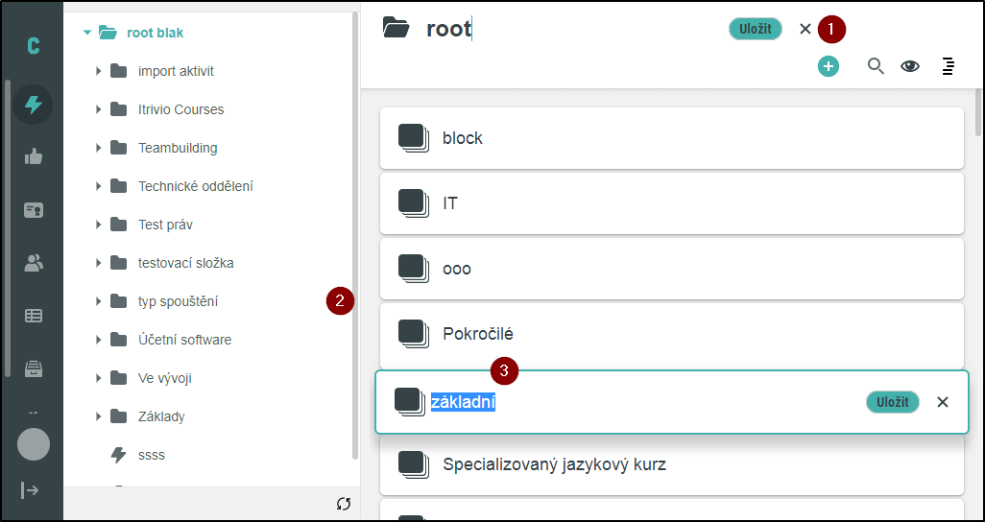Viewport: 985px width, 522px height.
Task: Click the green plus add button
Action: [x=828, y=66]
